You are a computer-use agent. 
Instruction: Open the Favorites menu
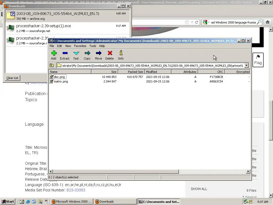80,46
